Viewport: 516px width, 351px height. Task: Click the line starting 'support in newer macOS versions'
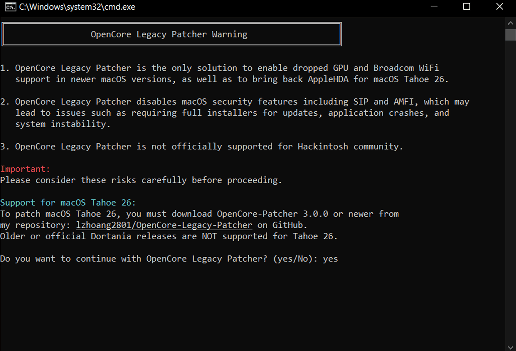(x=232, y=79)
